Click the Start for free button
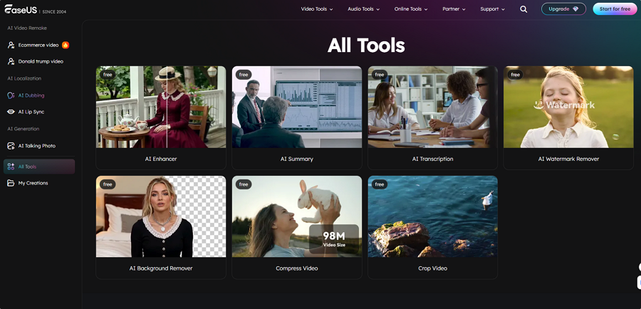The height and width of the screenshot is (309, 641). coord(615,9)
